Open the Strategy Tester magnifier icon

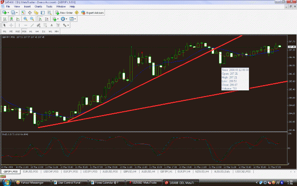(49, 13)
